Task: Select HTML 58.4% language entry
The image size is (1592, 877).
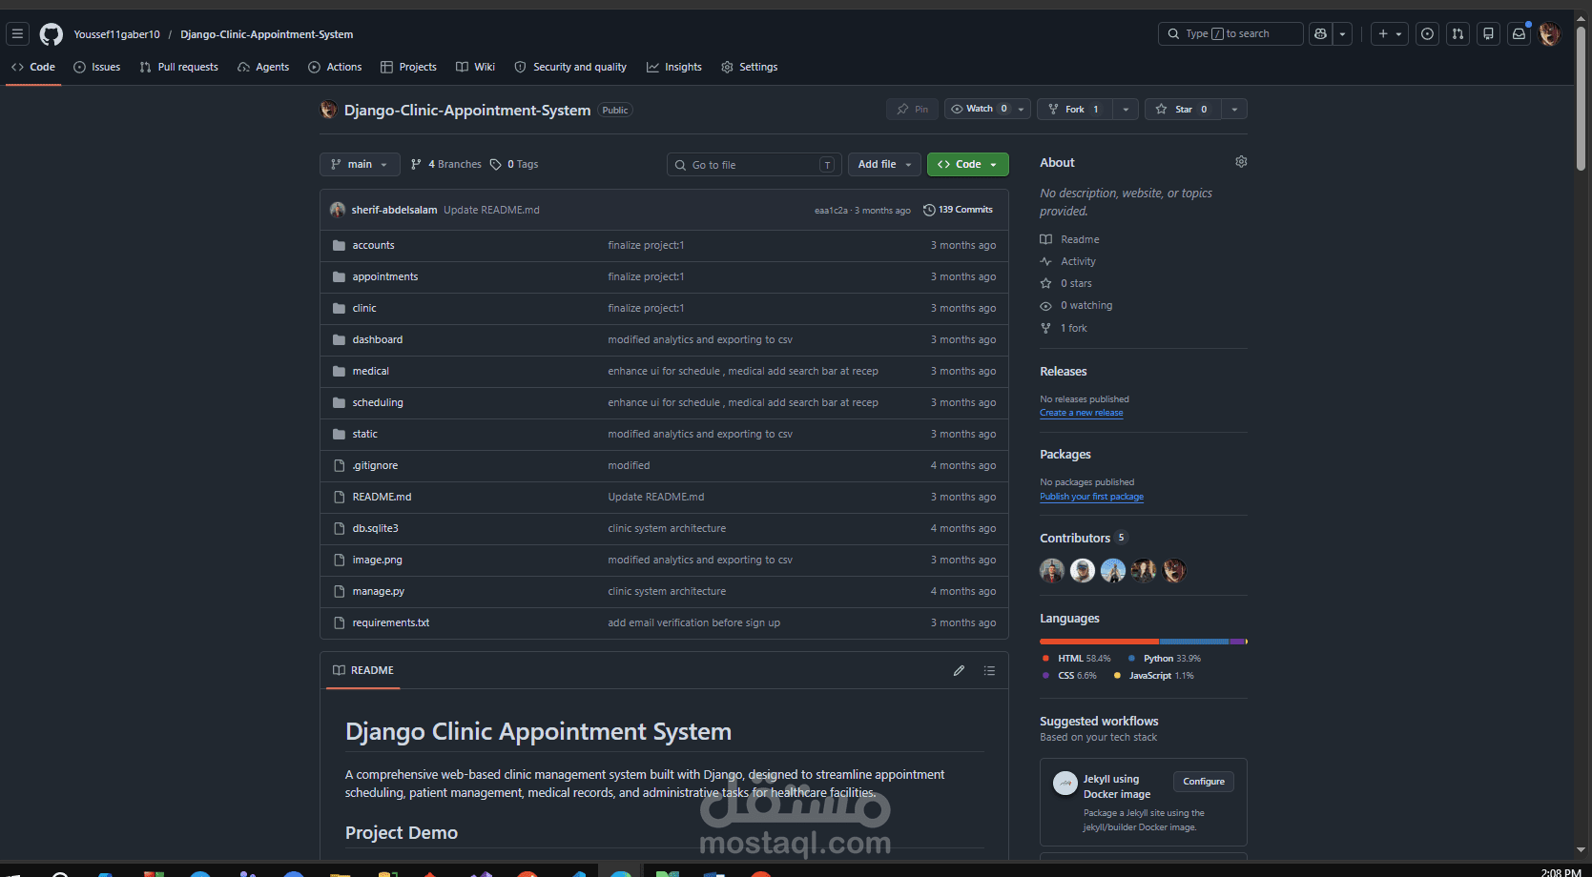Action: 1076,659
